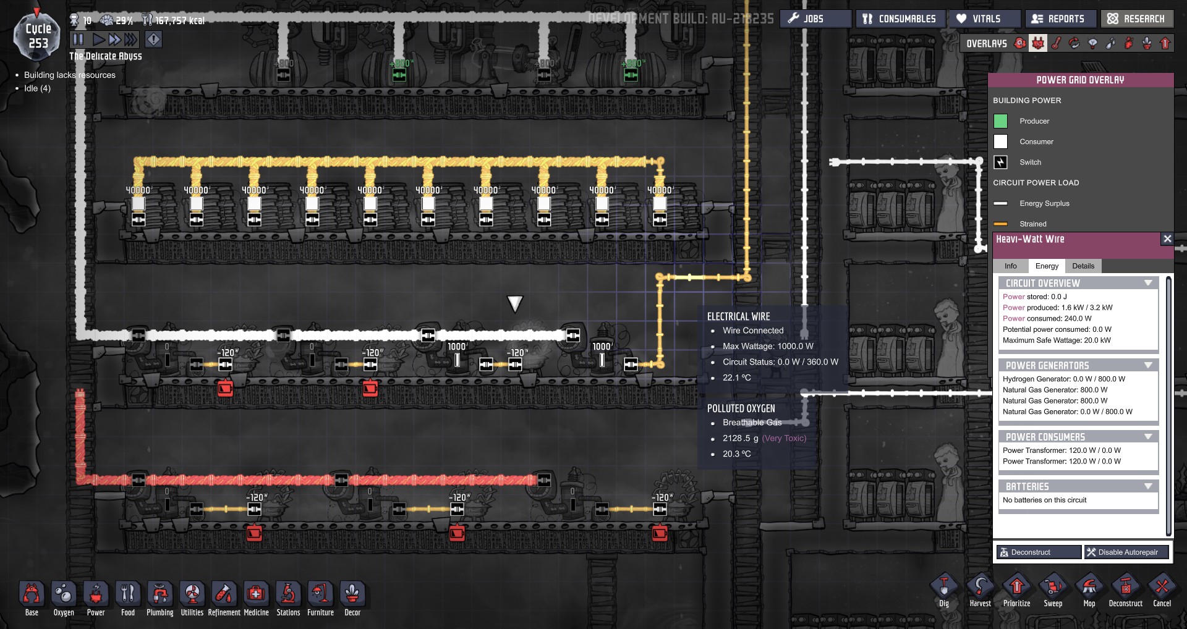Collapse the Batteries section
This screenshot has width=1187, height=629.
pyautogui.click(x=1148, y=486)
